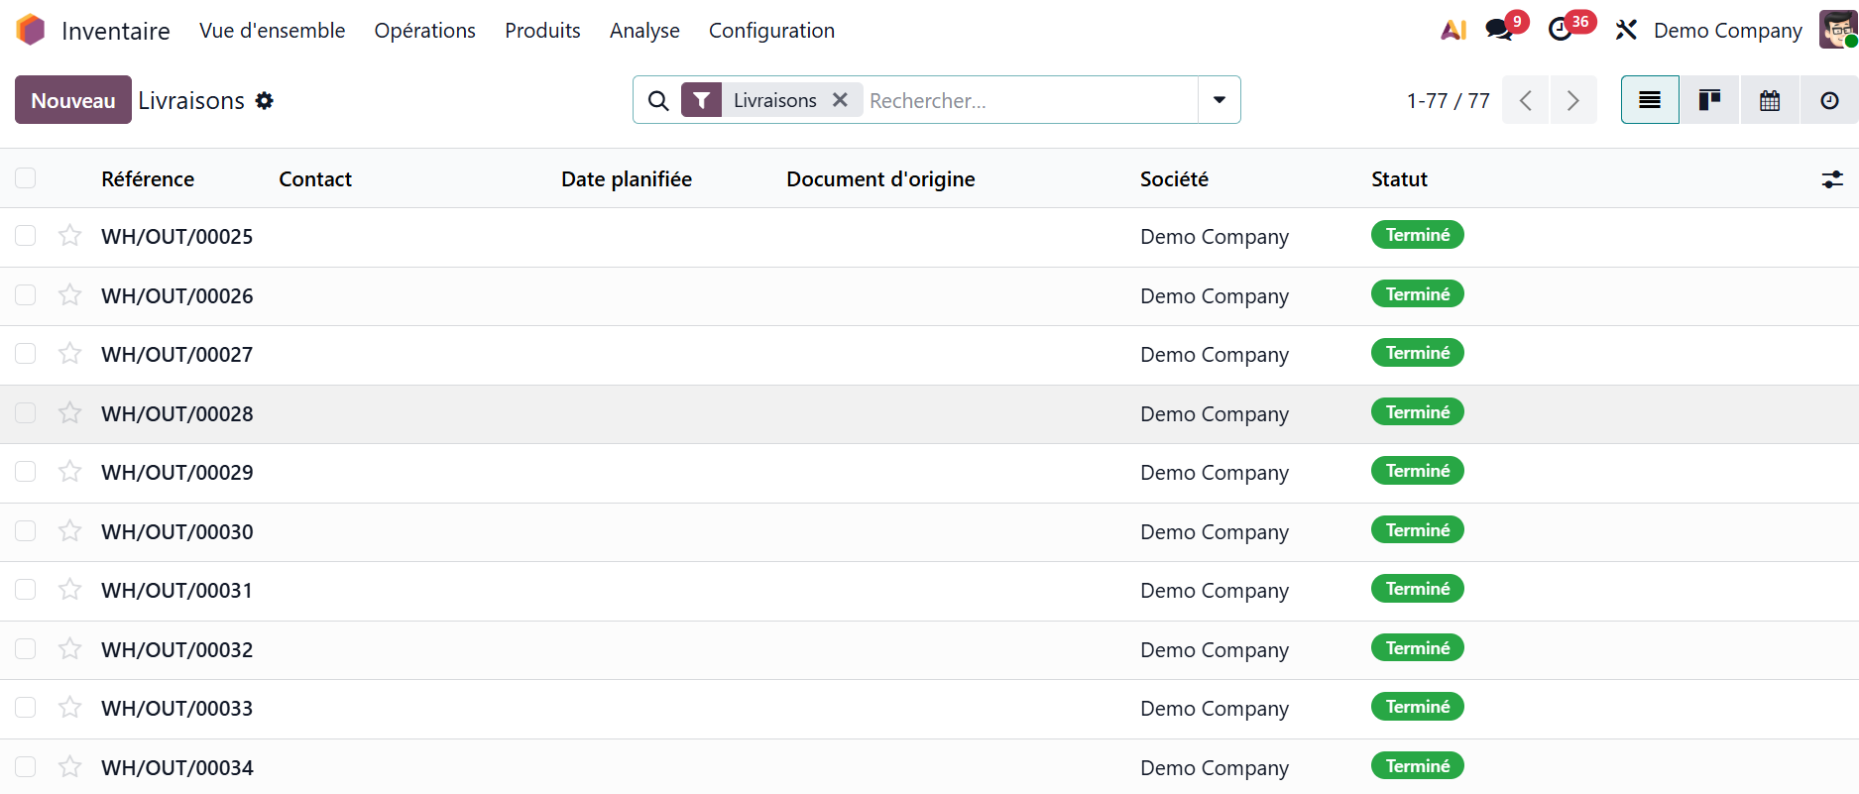Open the Configuration menu
1859x794 pixels.
pyautogui.click(x=771, y=31)
